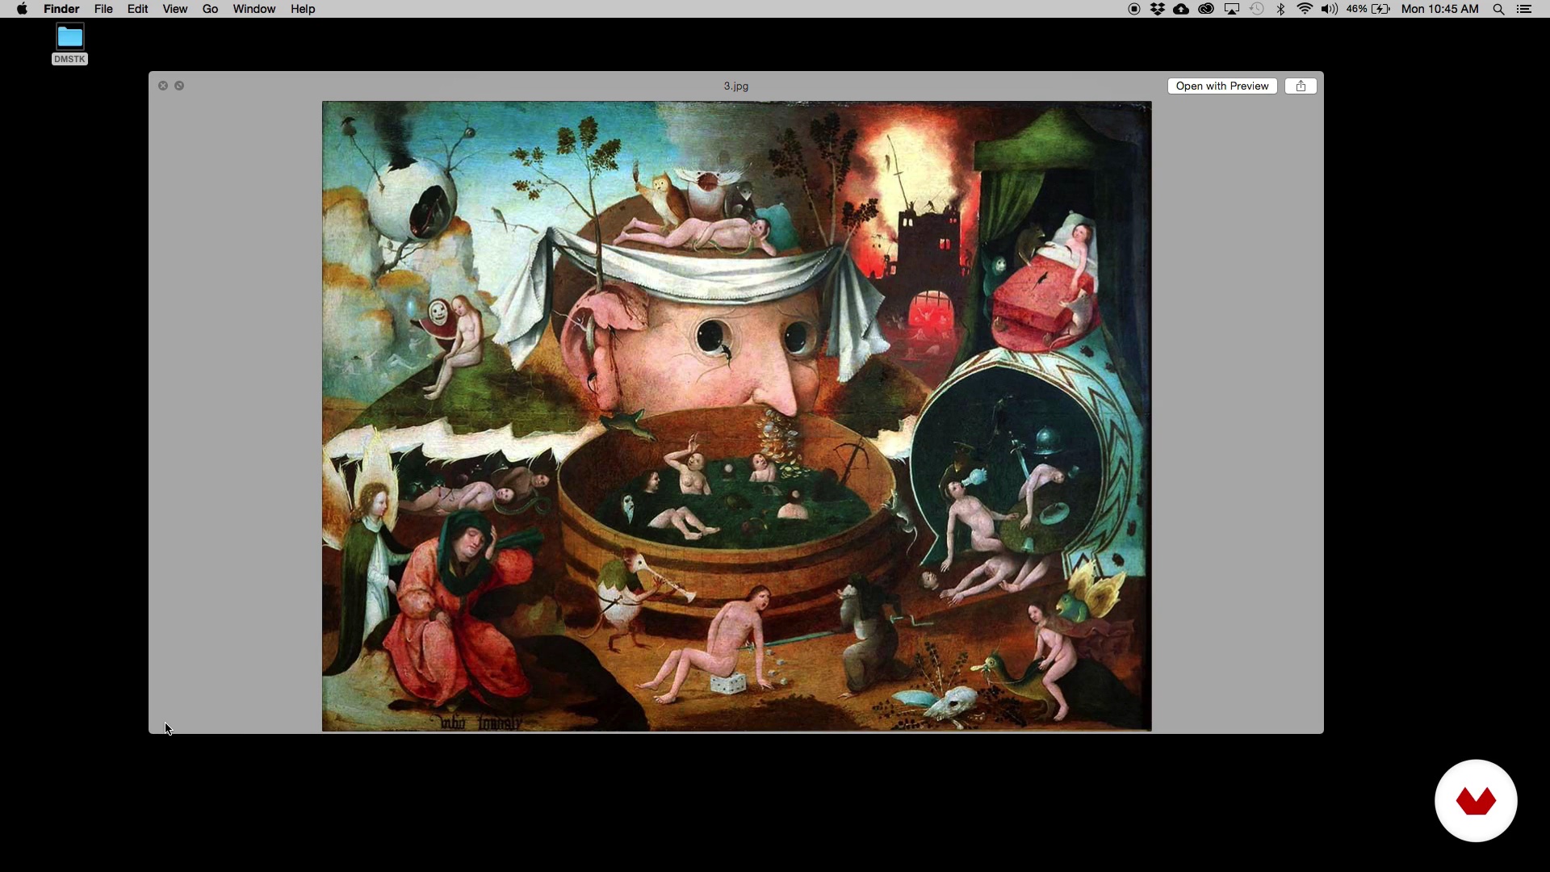Show battery status at 46%
The width and height of the screenshot is (1550, 872).
click(x=1368, y=9)
